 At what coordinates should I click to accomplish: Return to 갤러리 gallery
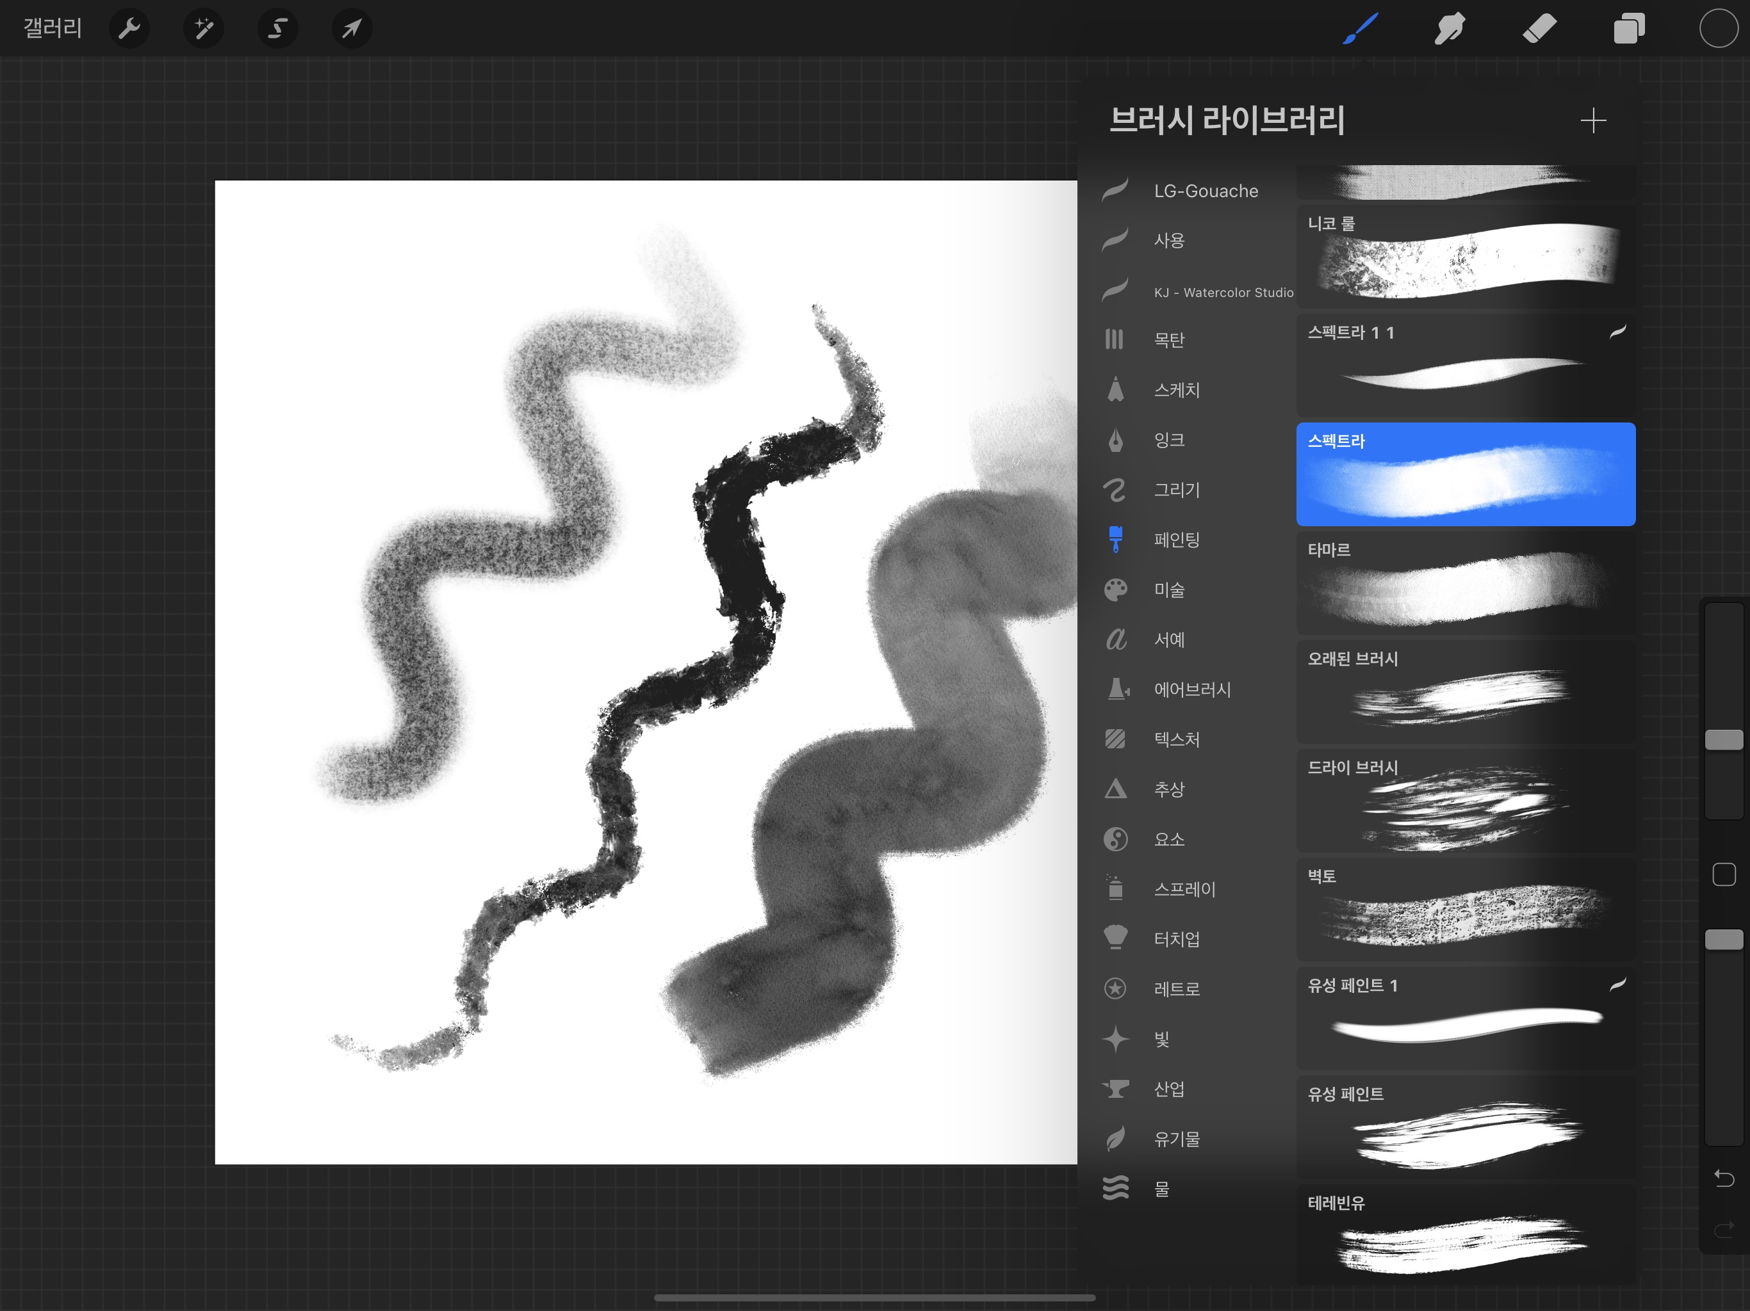pyautogui.click(x=53, y=28)
